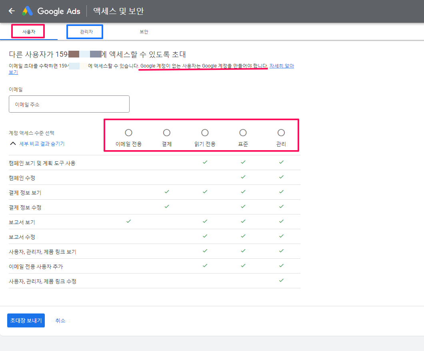The width and height of the screenshot is (424, 351).
Task: Click the 취소 link
Action: click(60, 320)
